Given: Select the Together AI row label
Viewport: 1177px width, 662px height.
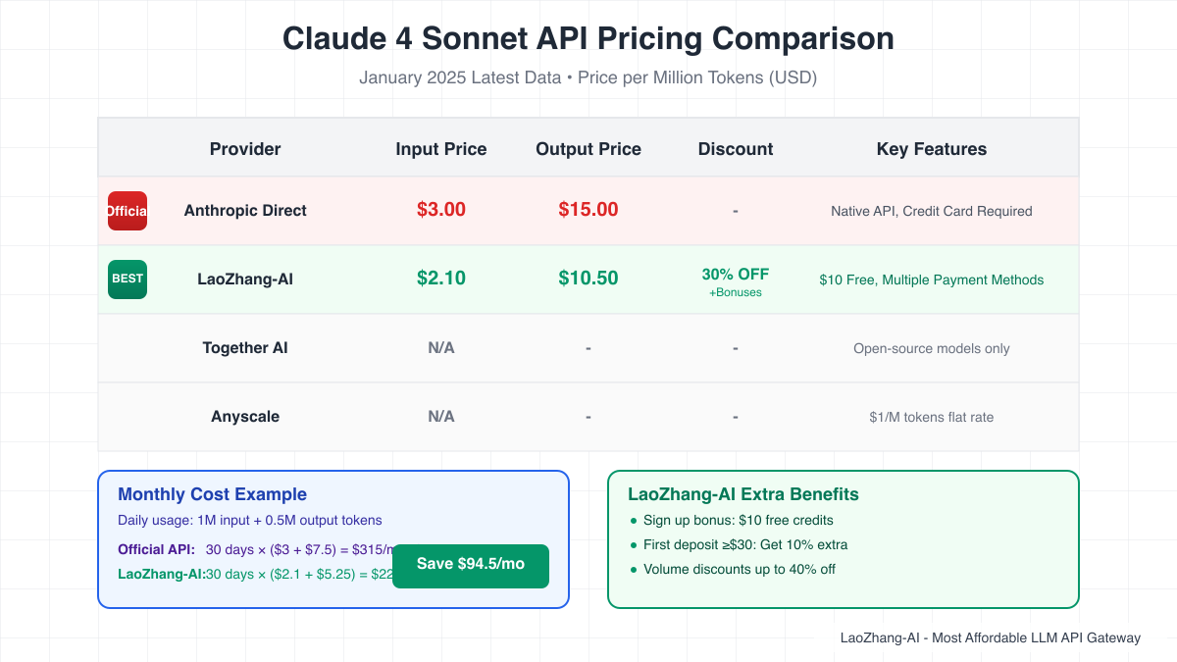Looking at the screenshot, I should click(x=245, y=348).
